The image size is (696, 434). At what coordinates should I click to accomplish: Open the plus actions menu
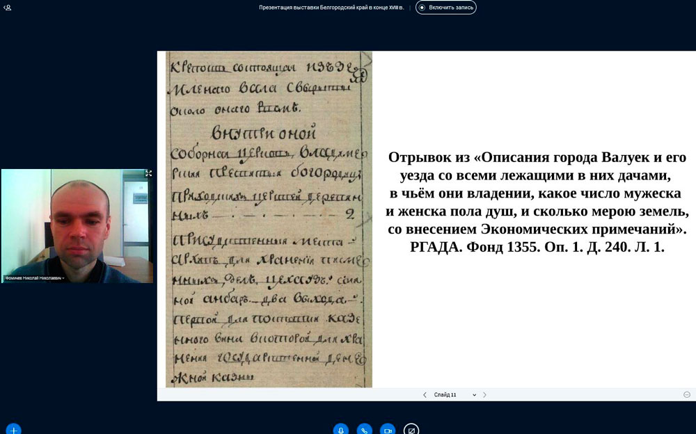(13, 429)
